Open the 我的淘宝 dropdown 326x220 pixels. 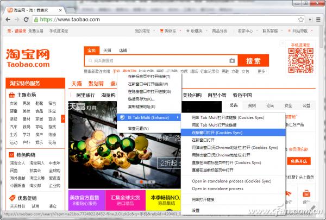pyautogui.click(x=145, y=31)
